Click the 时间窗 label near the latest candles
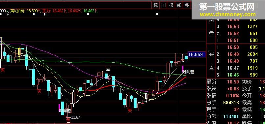 click(188, 72)
